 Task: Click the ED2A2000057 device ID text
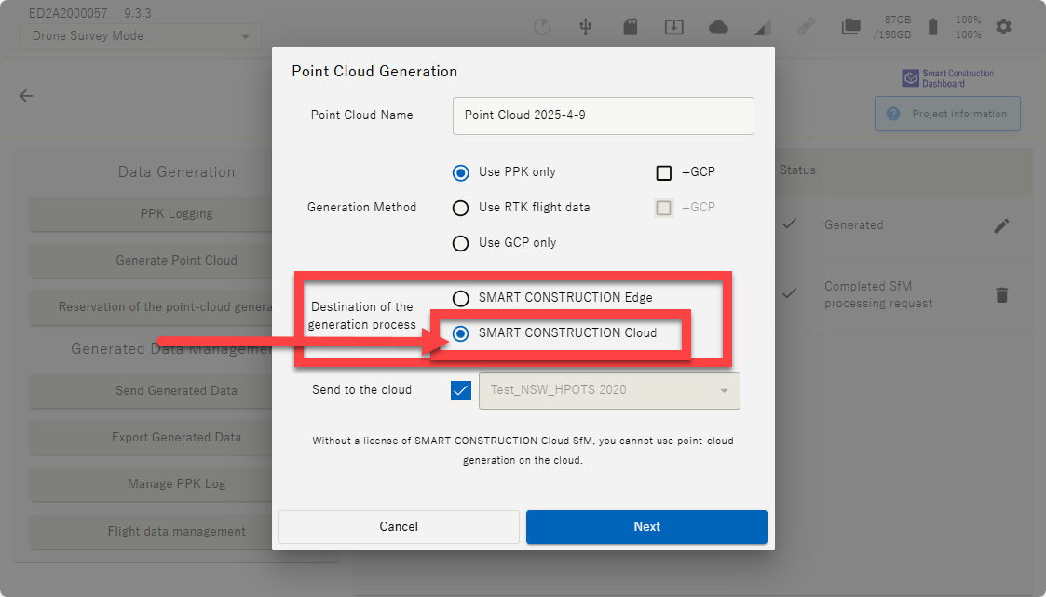[68, 13]
